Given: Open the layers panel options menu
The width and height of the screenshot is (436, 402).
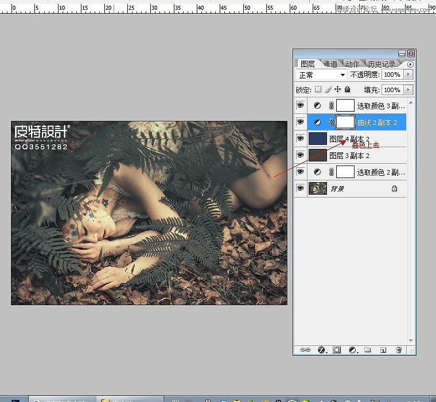Looking at the screenshot, I should pos(410,64).
